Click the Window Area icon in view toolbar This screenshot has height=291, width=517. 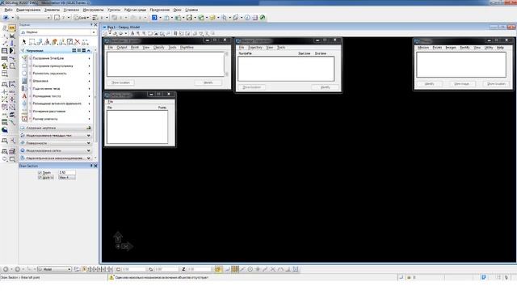pyautogui.click(x=150, y=33)
